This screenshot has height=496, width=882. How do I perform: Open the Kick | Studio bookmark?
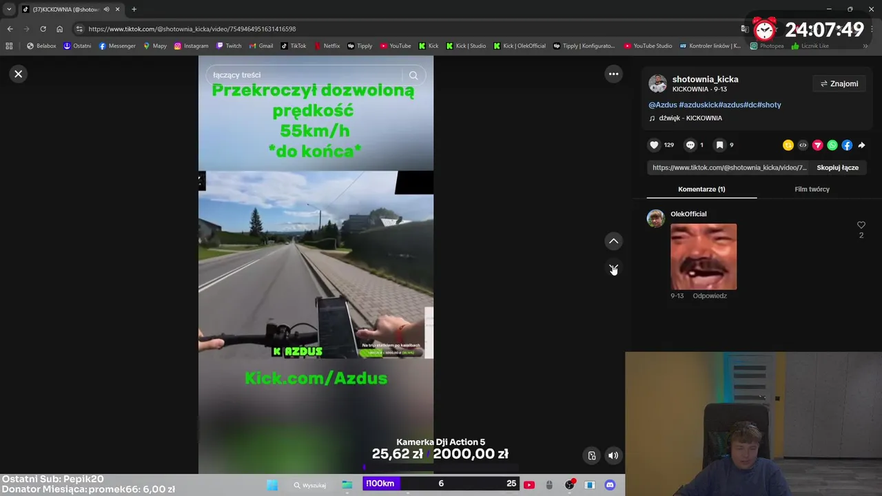coord(466,46)
